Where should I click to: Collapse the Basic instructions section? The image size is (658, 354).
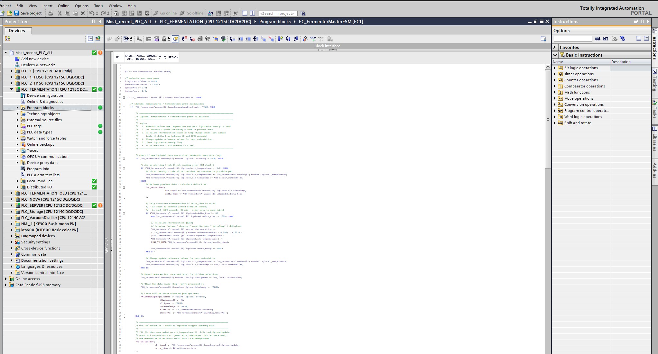tap(555, 55)
